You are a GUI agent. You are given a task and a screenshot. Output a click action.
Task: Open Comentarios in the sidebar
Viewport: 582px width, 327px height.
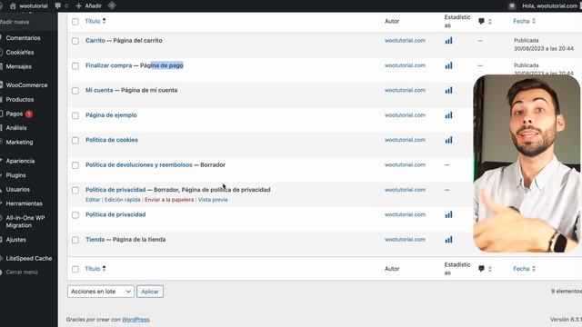(x=23, y=38)
